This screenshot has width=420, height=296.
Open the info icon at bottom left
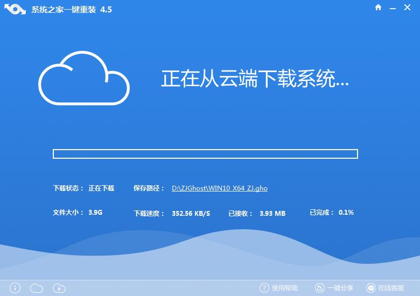[x=15, y=288]
